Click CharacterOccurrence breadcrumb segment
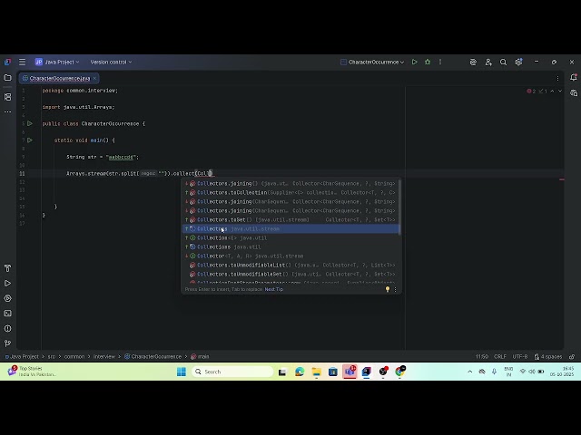The image size is (581, 435). [x=153, y=356]
